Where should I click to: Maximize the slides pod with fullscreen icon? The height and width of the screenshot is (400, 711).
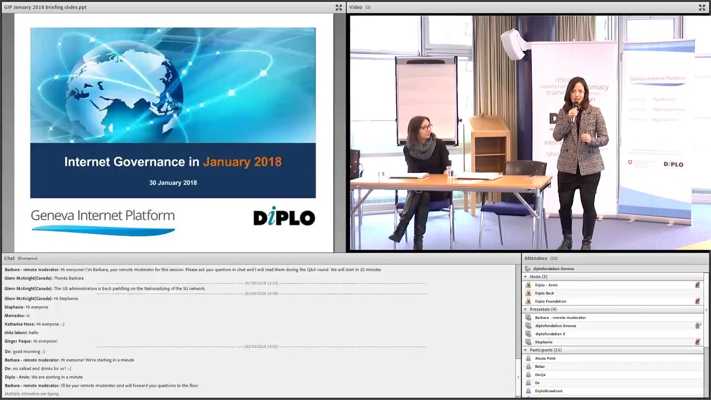coord(338,7)
